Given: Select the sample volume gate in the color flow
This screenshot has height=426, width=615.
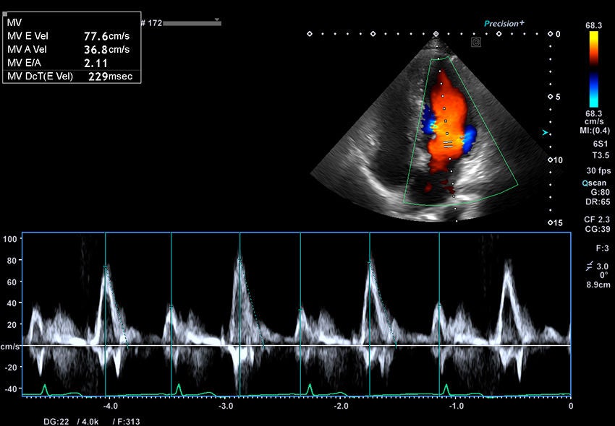Looking at the screenshot, I should 448,144.
